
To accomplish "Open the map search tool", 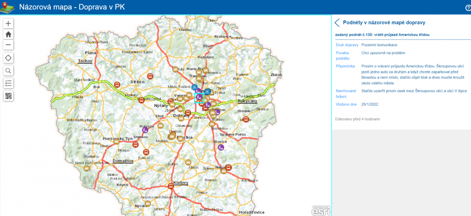I will coord(8,71).
